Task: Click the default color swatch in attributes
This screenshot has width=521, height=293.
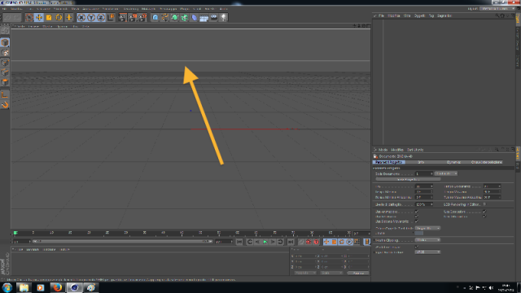Action: click(419, 234)
